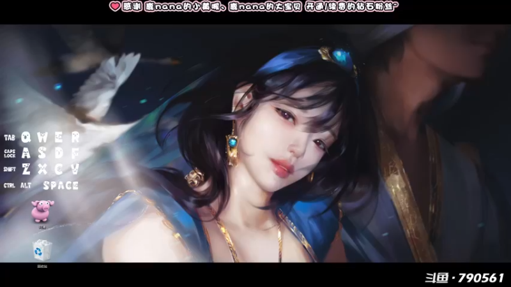Click the heart icon in top banner
The image size is (511, 287).
(x=115, y=6)
